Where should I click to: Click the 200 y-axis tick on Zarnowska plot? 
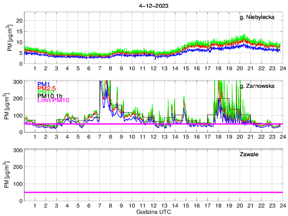(17, 98)
